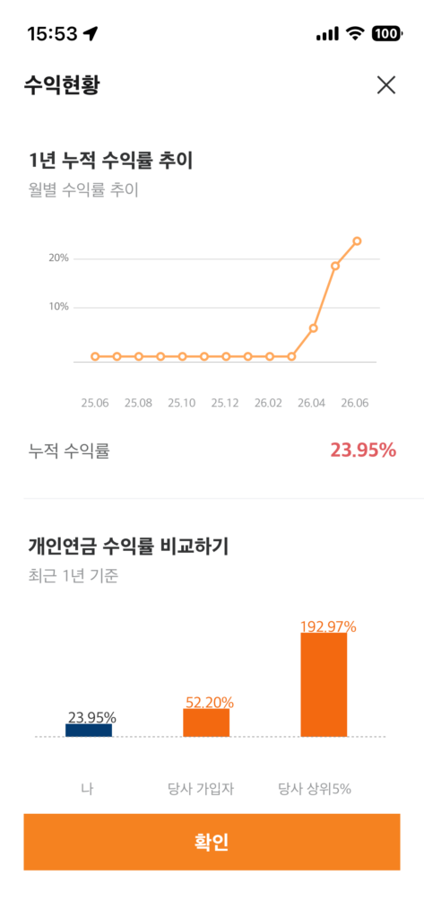
Task: Close the 수익현황 screen with X icon
Action: click(386, 85)
